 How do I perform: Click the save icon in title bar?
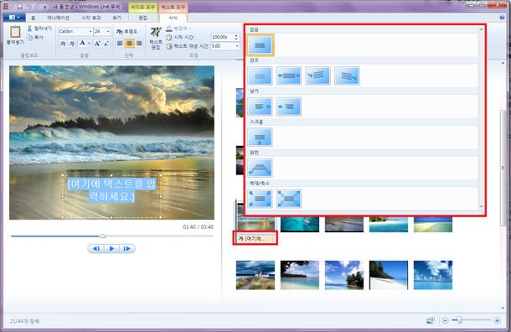coord(19,7)
